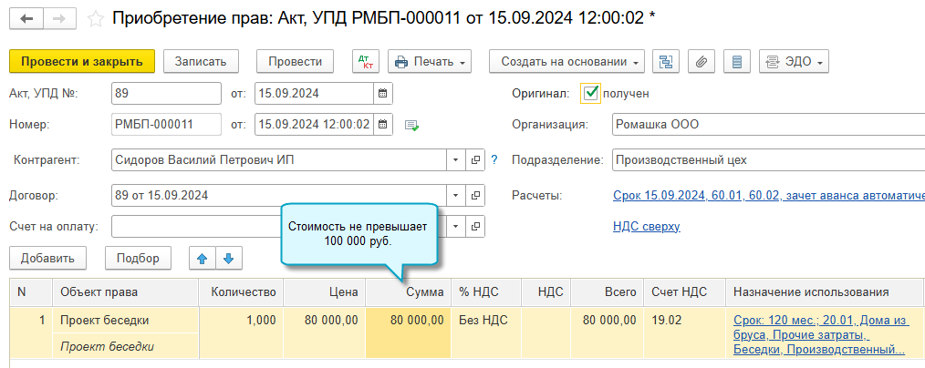Open calendar for Акт, УПД date
This screenshot has height=368, width=925.
click(383, 93)
